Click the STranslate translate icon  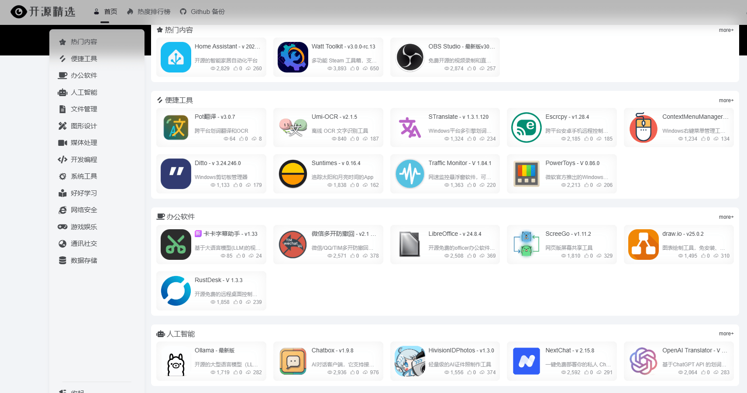pos(410,128)
